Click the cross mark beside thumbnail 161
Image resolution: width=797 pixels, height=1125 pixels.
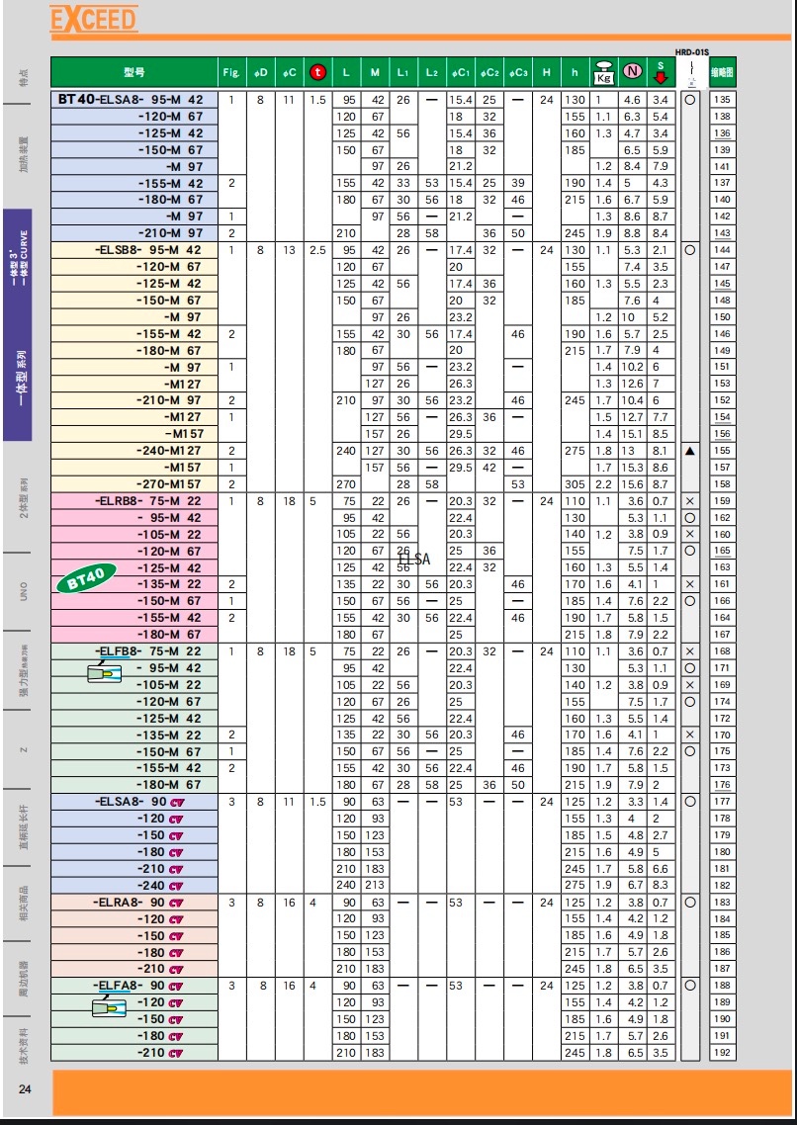[689, 584]
